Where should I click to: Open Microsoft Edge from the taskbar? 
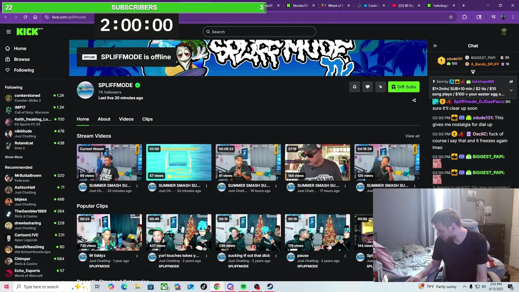[x=124, y=287]
